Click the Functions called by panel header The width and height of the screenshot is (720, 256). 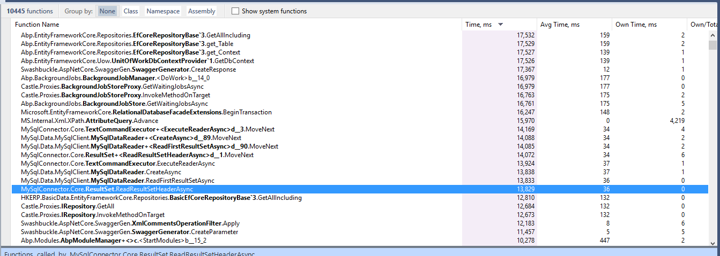click(x=360, y=252)
